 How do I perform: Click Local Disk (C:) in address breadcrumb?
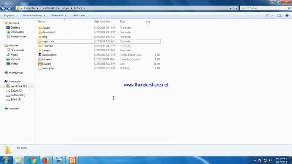click(x=48, y=8)
